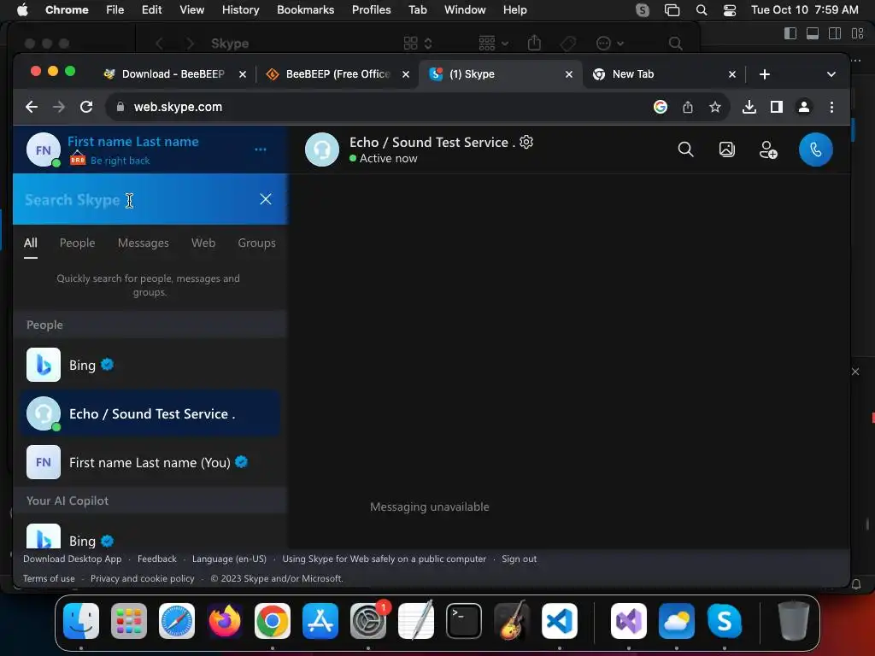Click the Google icon in address bar

661,107
